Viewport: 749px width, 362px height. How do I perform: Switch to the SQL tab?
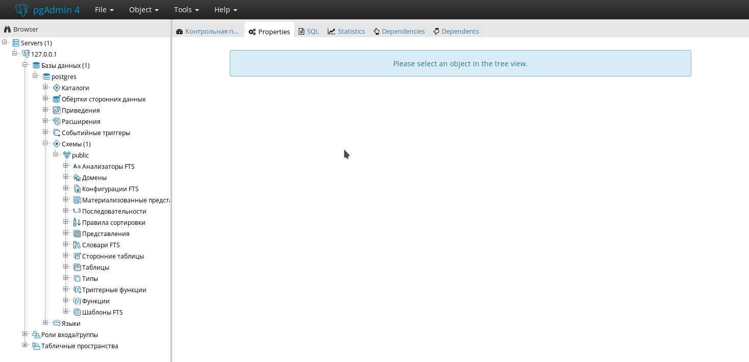[309, 32]
